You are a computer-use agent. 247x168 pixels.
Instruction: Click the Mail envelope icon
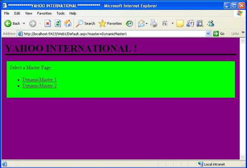[141, 24]
